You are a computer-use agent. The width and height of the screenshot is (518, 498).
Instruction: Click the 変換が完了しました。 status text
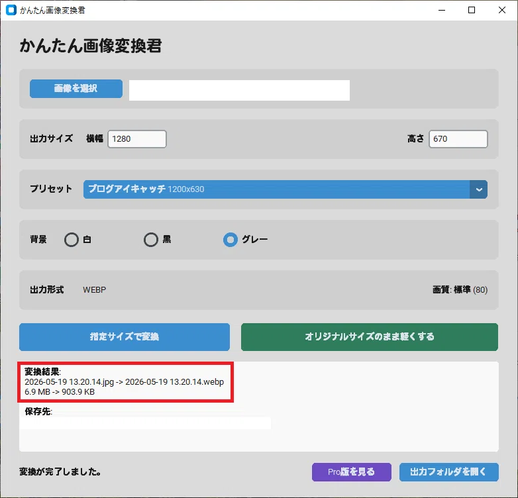pyautogui.click(x=60, y=472)
